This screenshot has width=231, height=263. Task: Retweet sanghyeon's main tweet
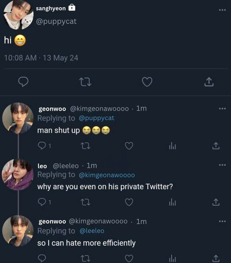(x=85, y=82)
